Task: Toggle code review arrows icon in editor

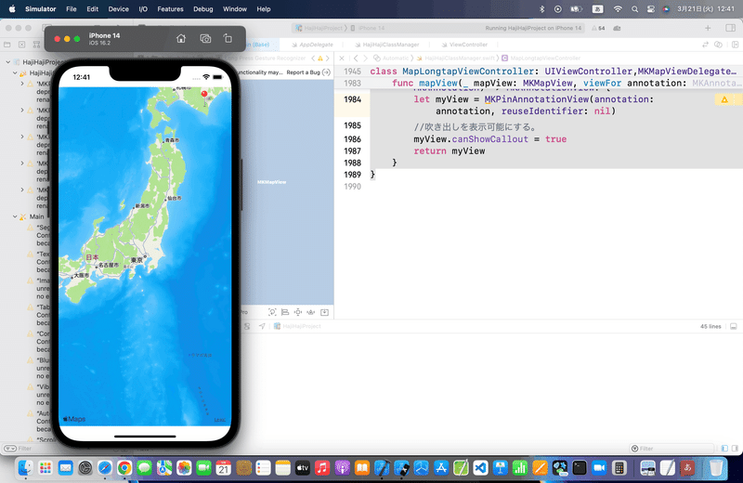Action: 705,45
